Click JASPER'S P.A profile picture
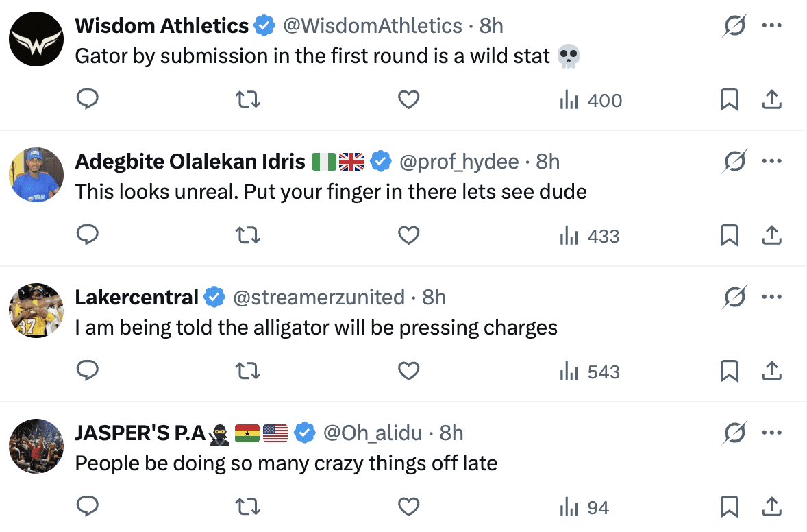 pyautogui.click(x=36, y=446)
